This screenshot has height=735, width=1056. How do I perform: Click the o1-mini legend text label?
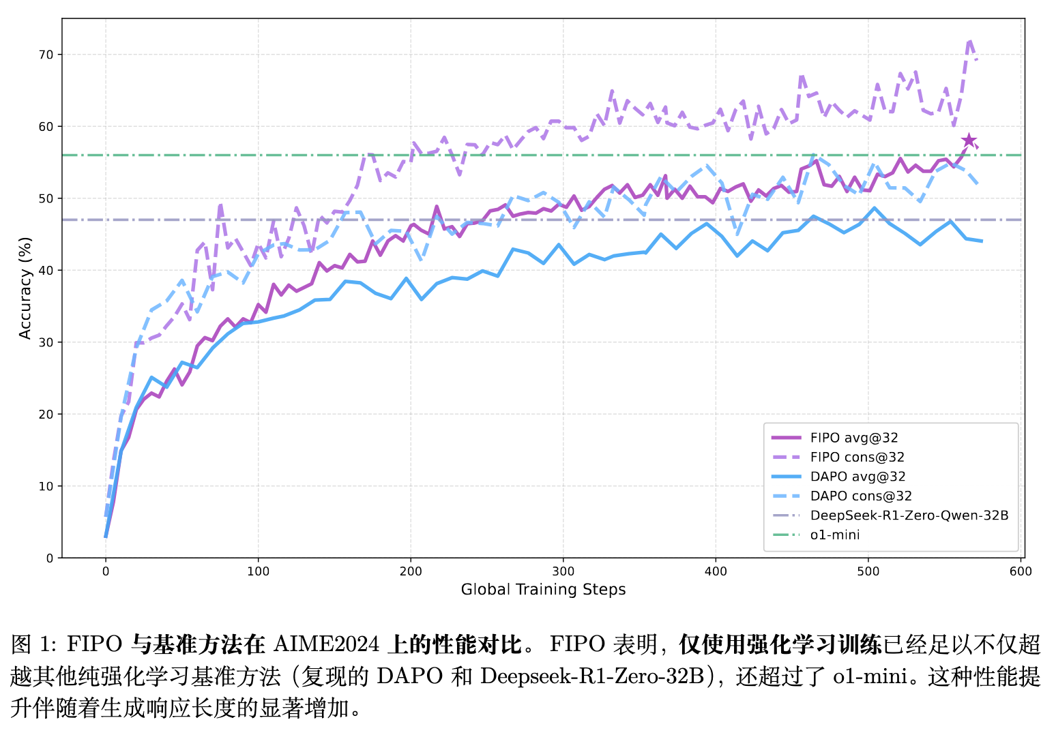point(834,535)
